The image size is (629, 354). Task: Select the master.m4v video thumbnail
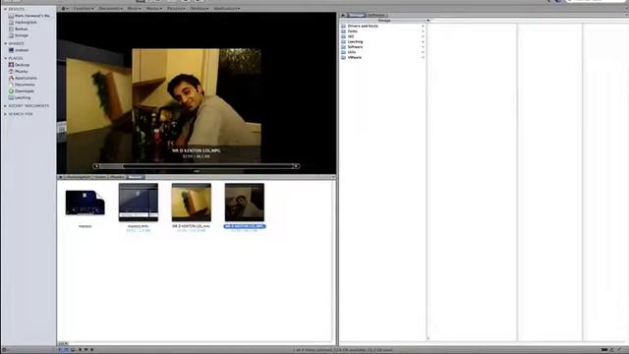139,203
